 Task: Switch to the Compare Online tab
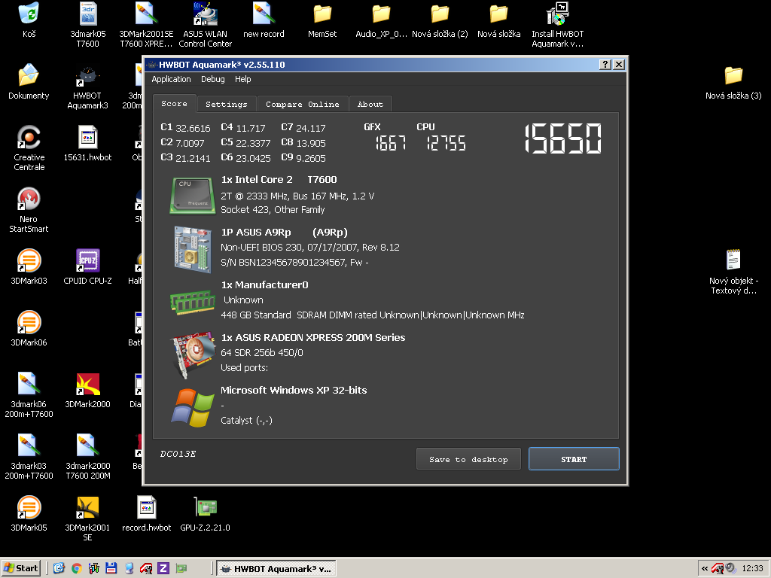point(303,104)
